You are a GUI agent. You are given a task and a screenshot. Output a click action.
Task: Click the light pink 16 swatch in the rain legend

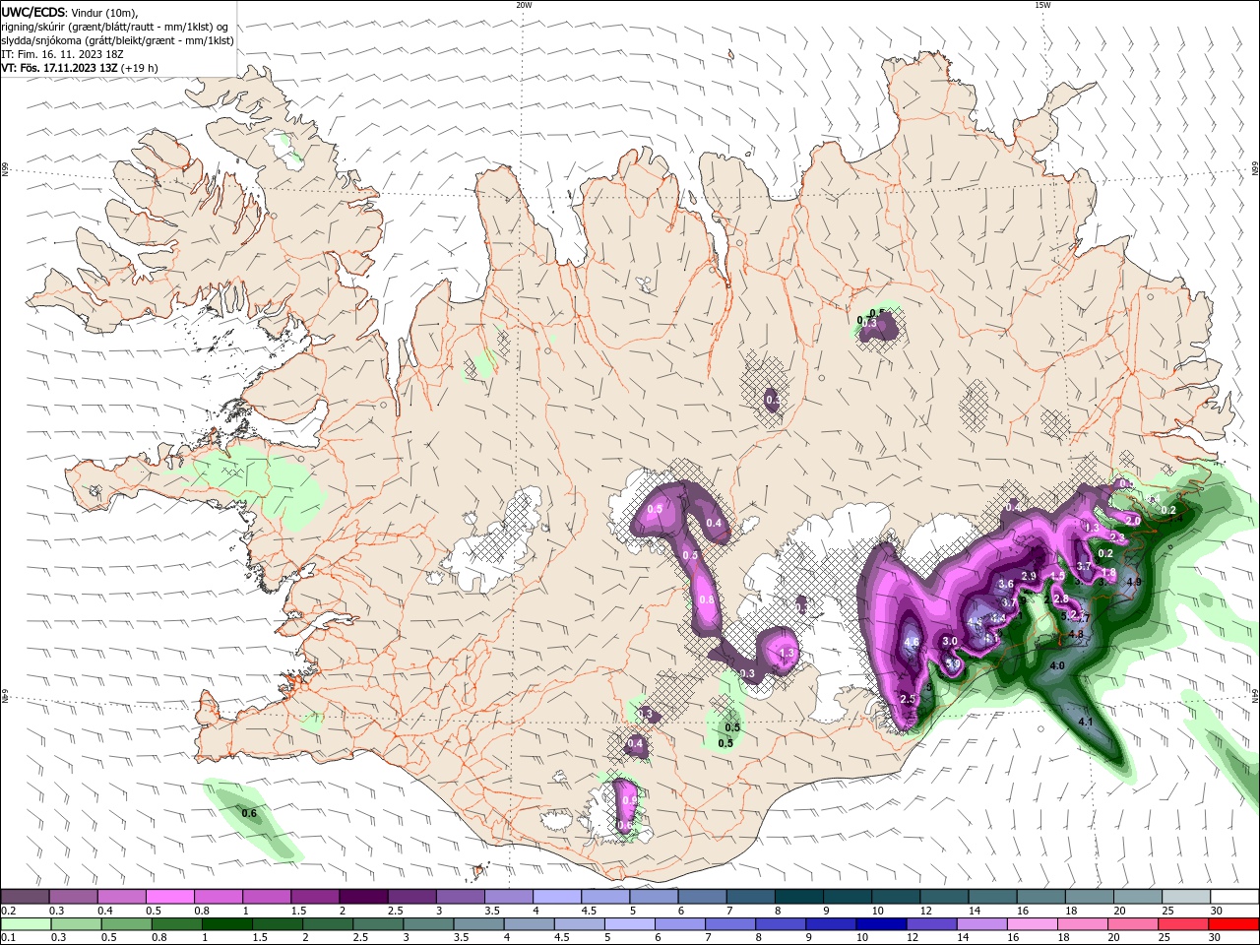pyautogui.click(x=1034, y=923)
